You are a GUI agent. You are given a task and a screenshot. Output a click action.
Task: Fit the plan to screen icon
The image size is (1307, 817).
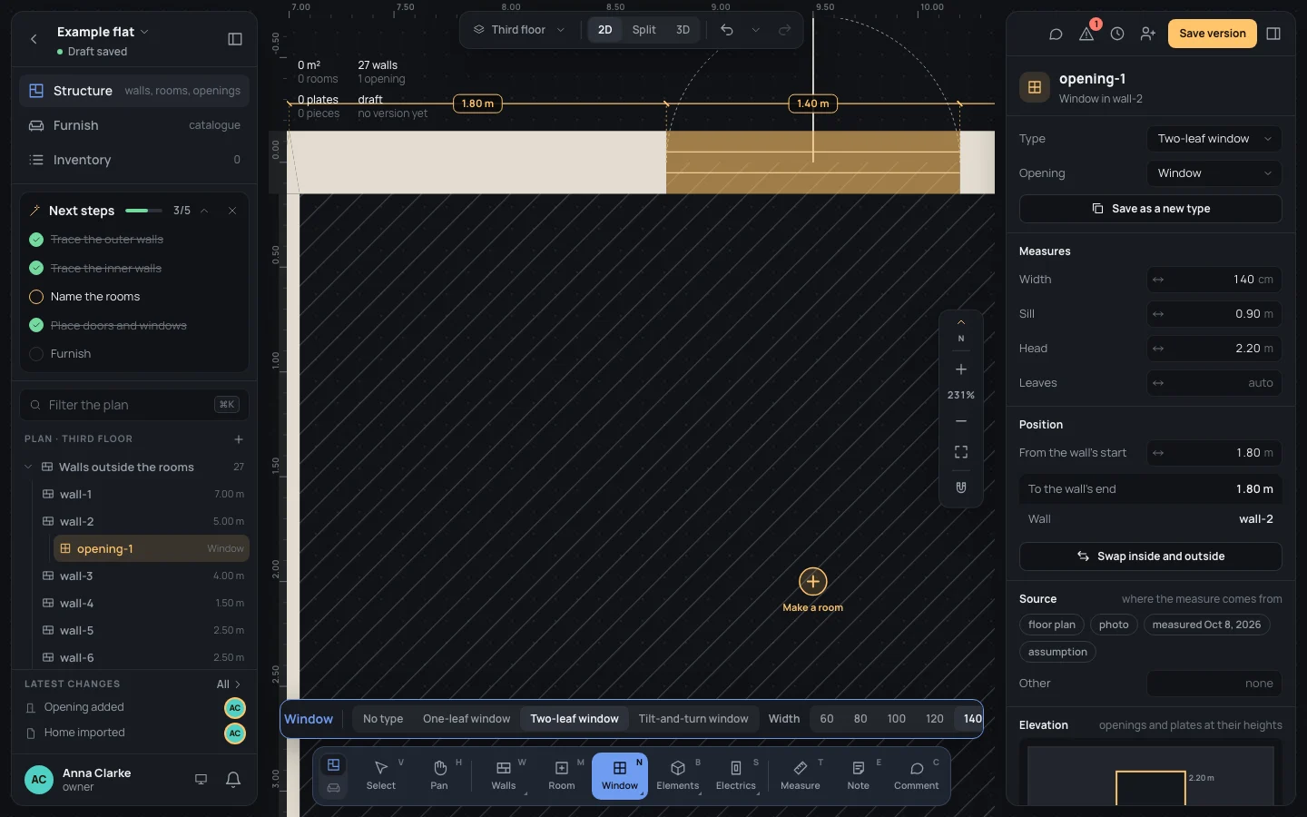[x=961, y=452]
